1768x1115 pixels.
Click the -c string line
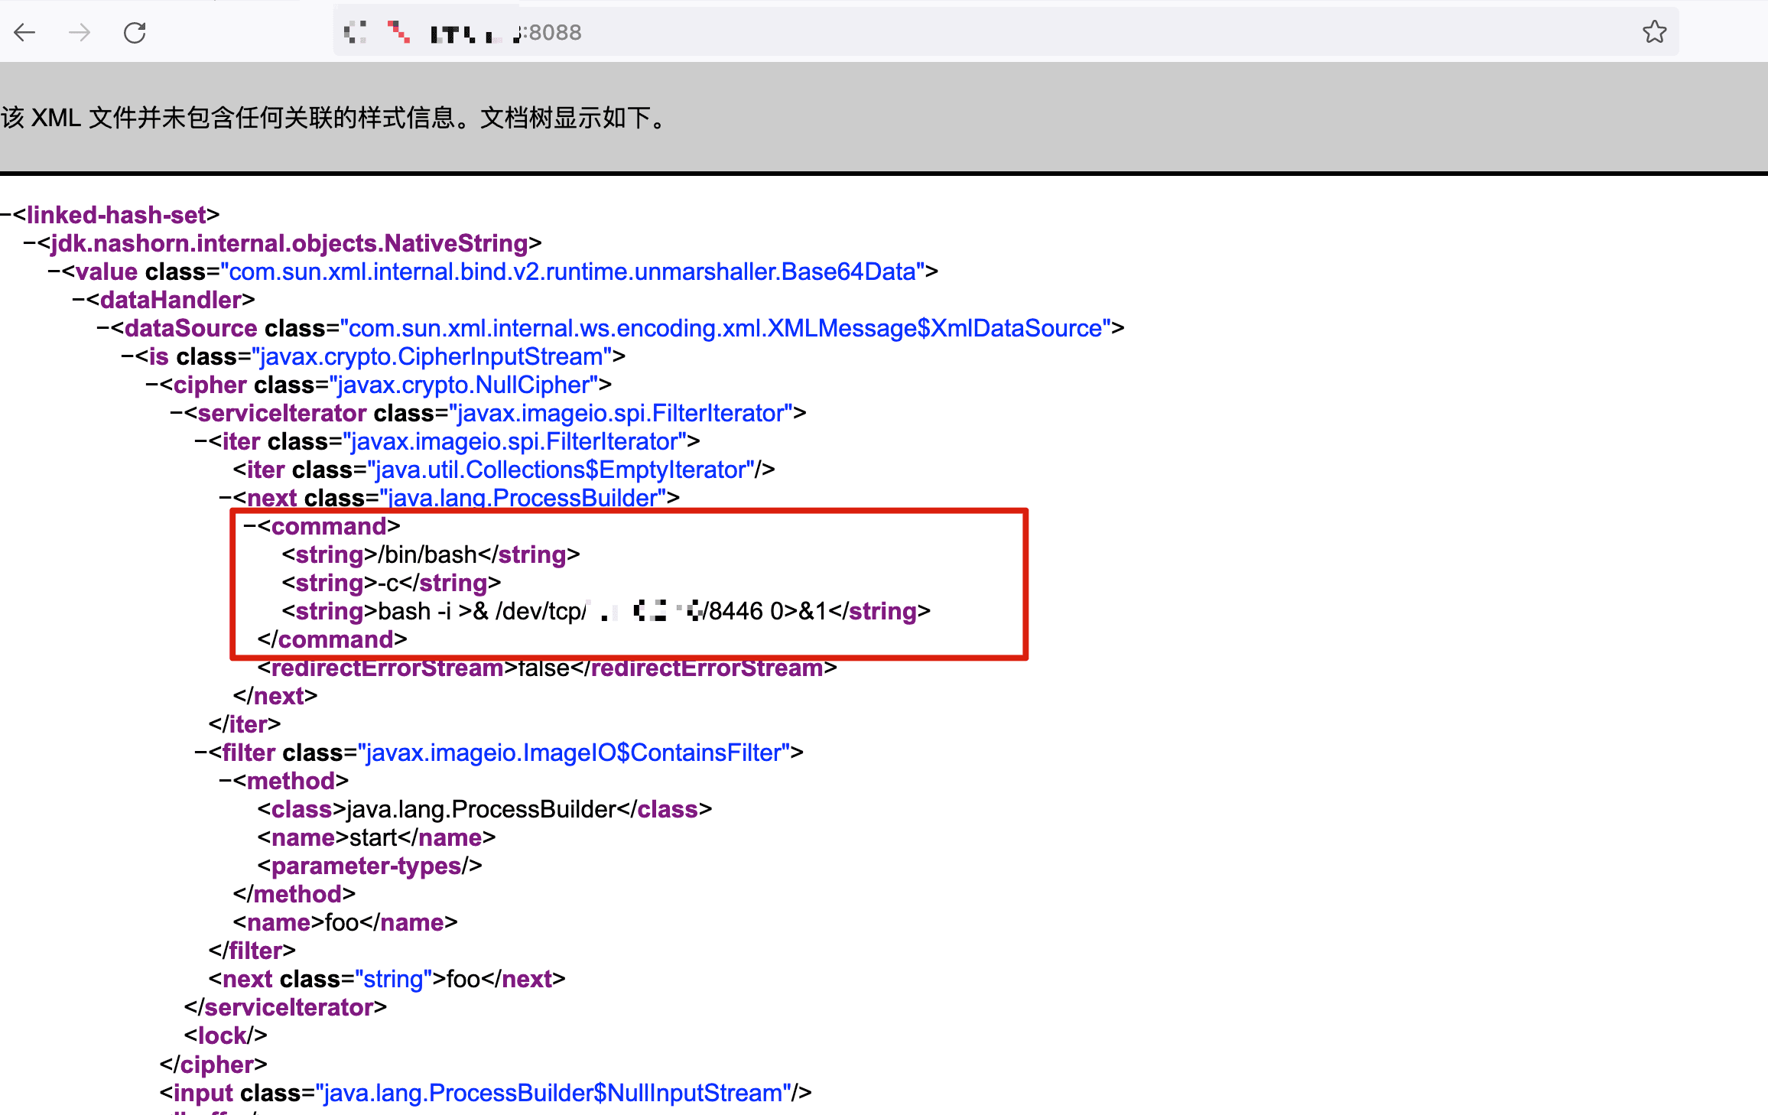[391, 583]
